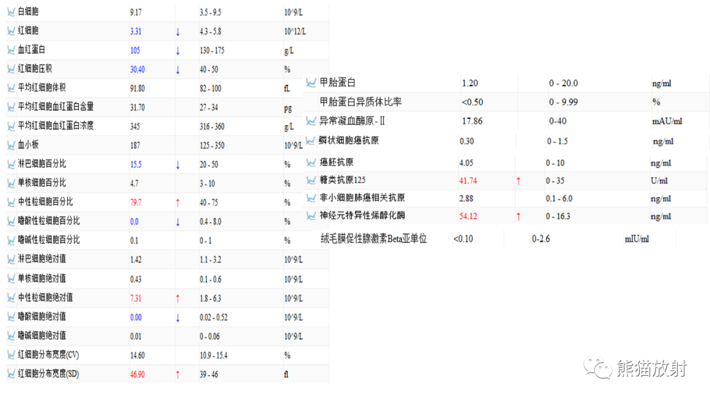Open the chart icon beside 癌胚抗原

pos(311,162)
